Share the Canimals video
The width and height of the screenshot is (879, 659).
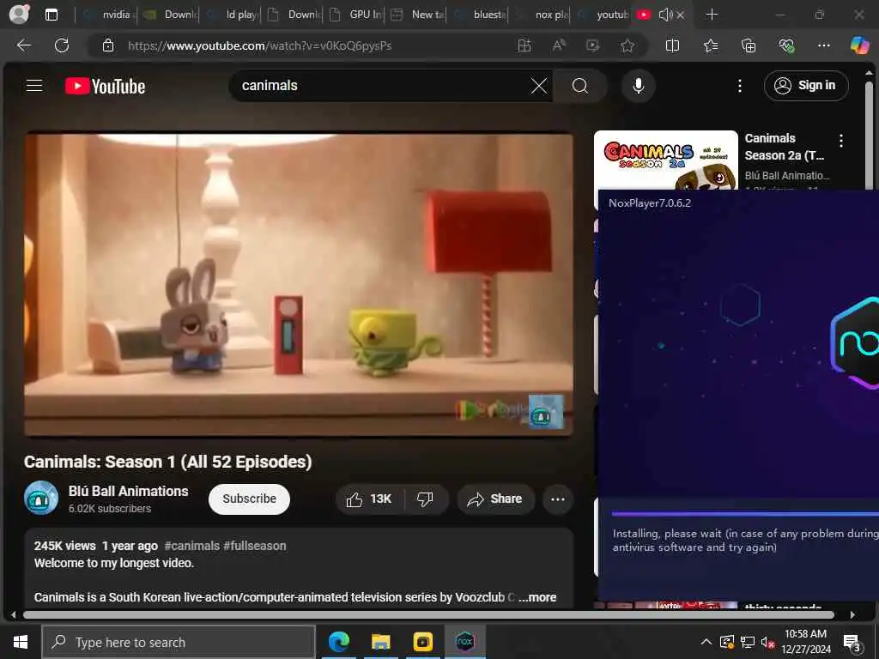[x=495, y=499]
